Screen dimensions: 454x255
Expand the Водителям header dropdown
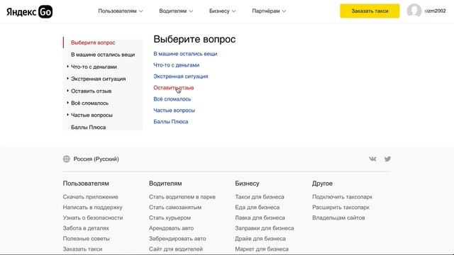coord(176,11)
